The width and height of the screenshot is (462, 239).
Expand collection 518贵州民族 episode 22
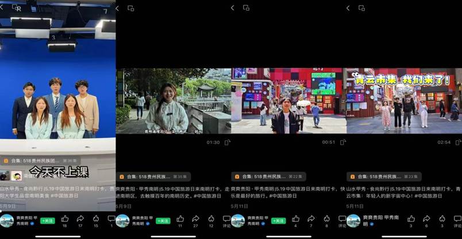click(269, 177)
